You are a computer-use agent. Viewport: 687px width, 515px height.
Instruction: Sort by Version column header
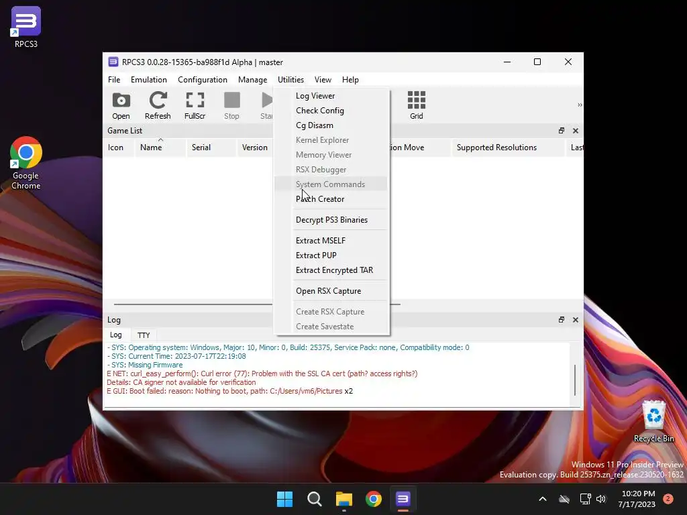pos(255,148)
